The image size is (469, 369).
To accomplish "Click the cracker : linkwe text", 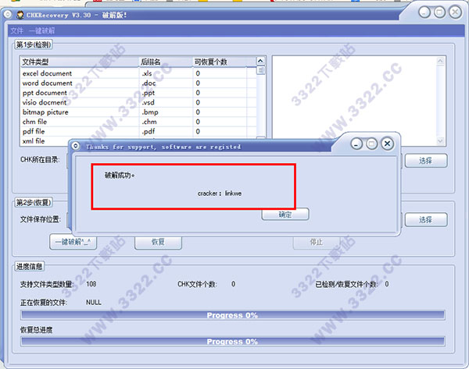I will (x=220, y=193).
